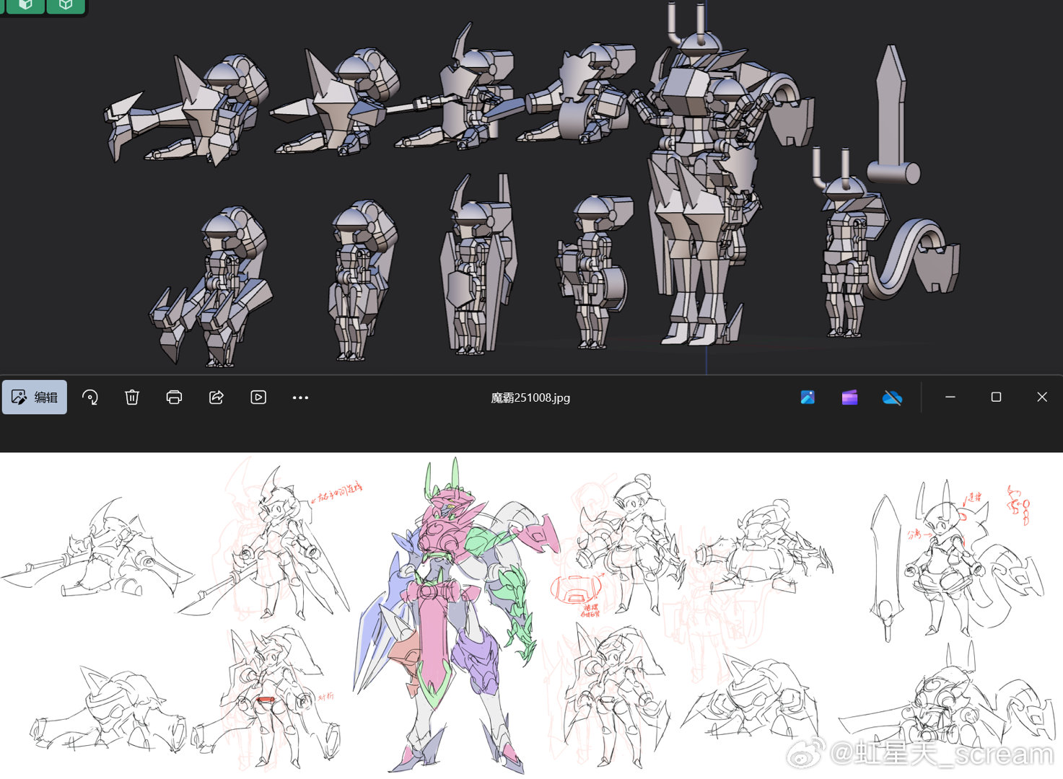Click the 编辑 edit button

click(x=35, y=397)
